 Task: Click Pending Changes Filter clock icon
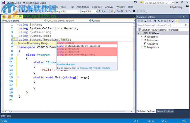(x=150, y=21)
